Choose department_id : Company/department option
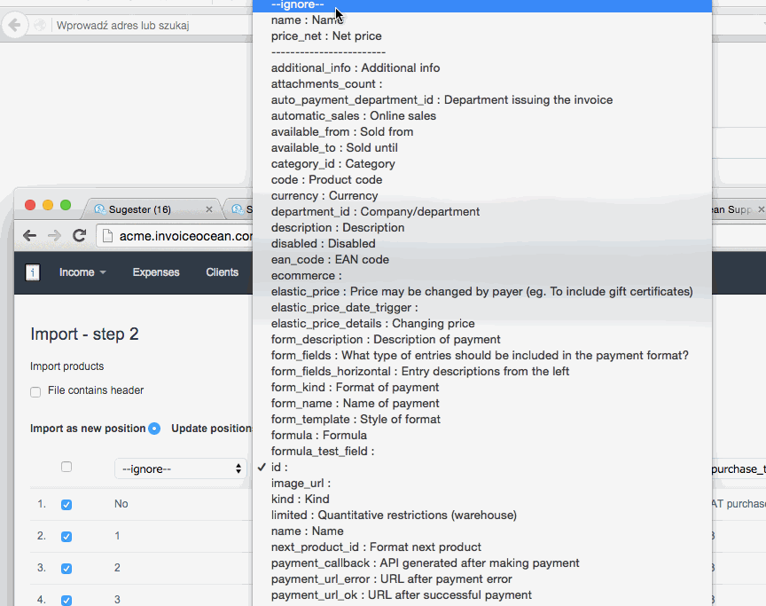Image resolution: width=766 pixels, height=606 pixels. 482,211
